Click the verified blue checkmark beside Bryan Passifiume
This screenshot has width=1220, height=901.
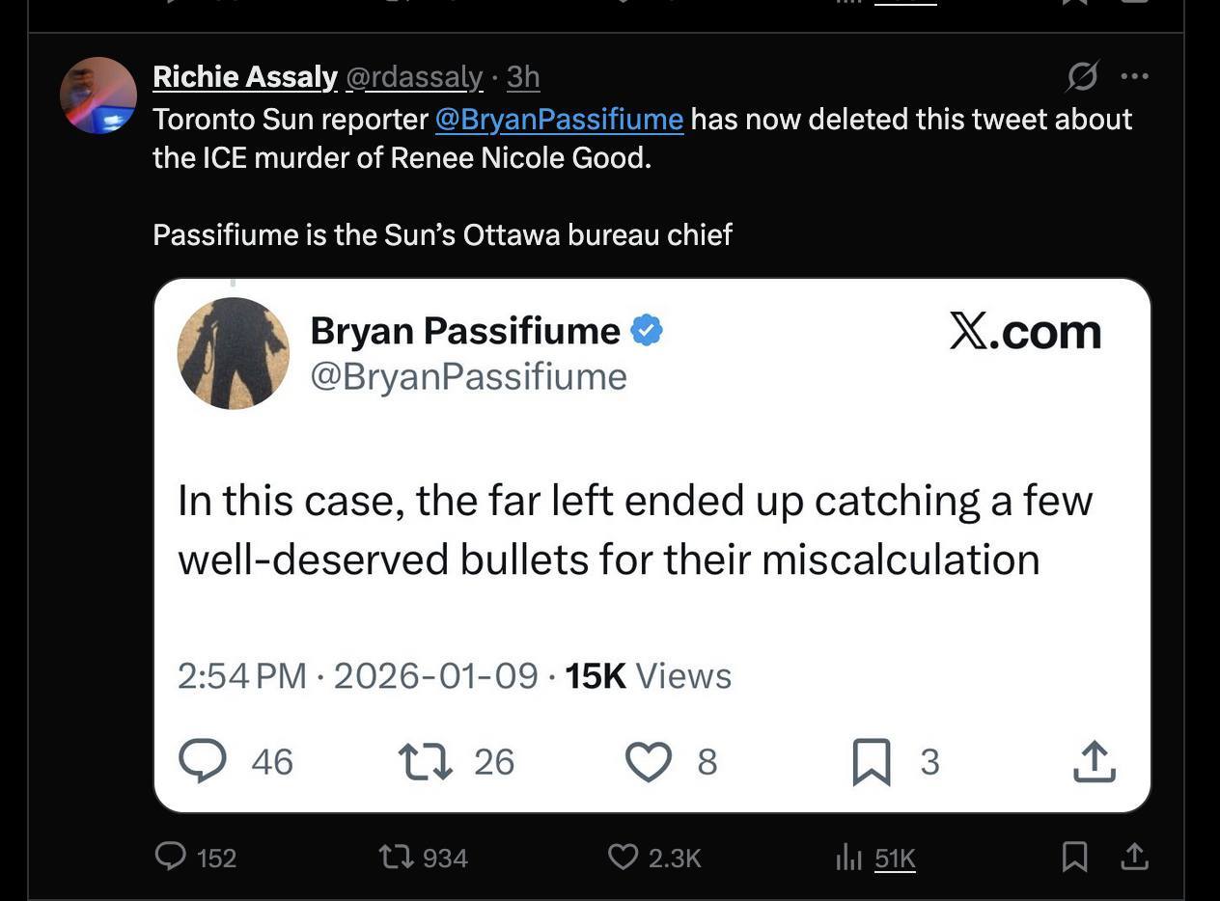648,329
